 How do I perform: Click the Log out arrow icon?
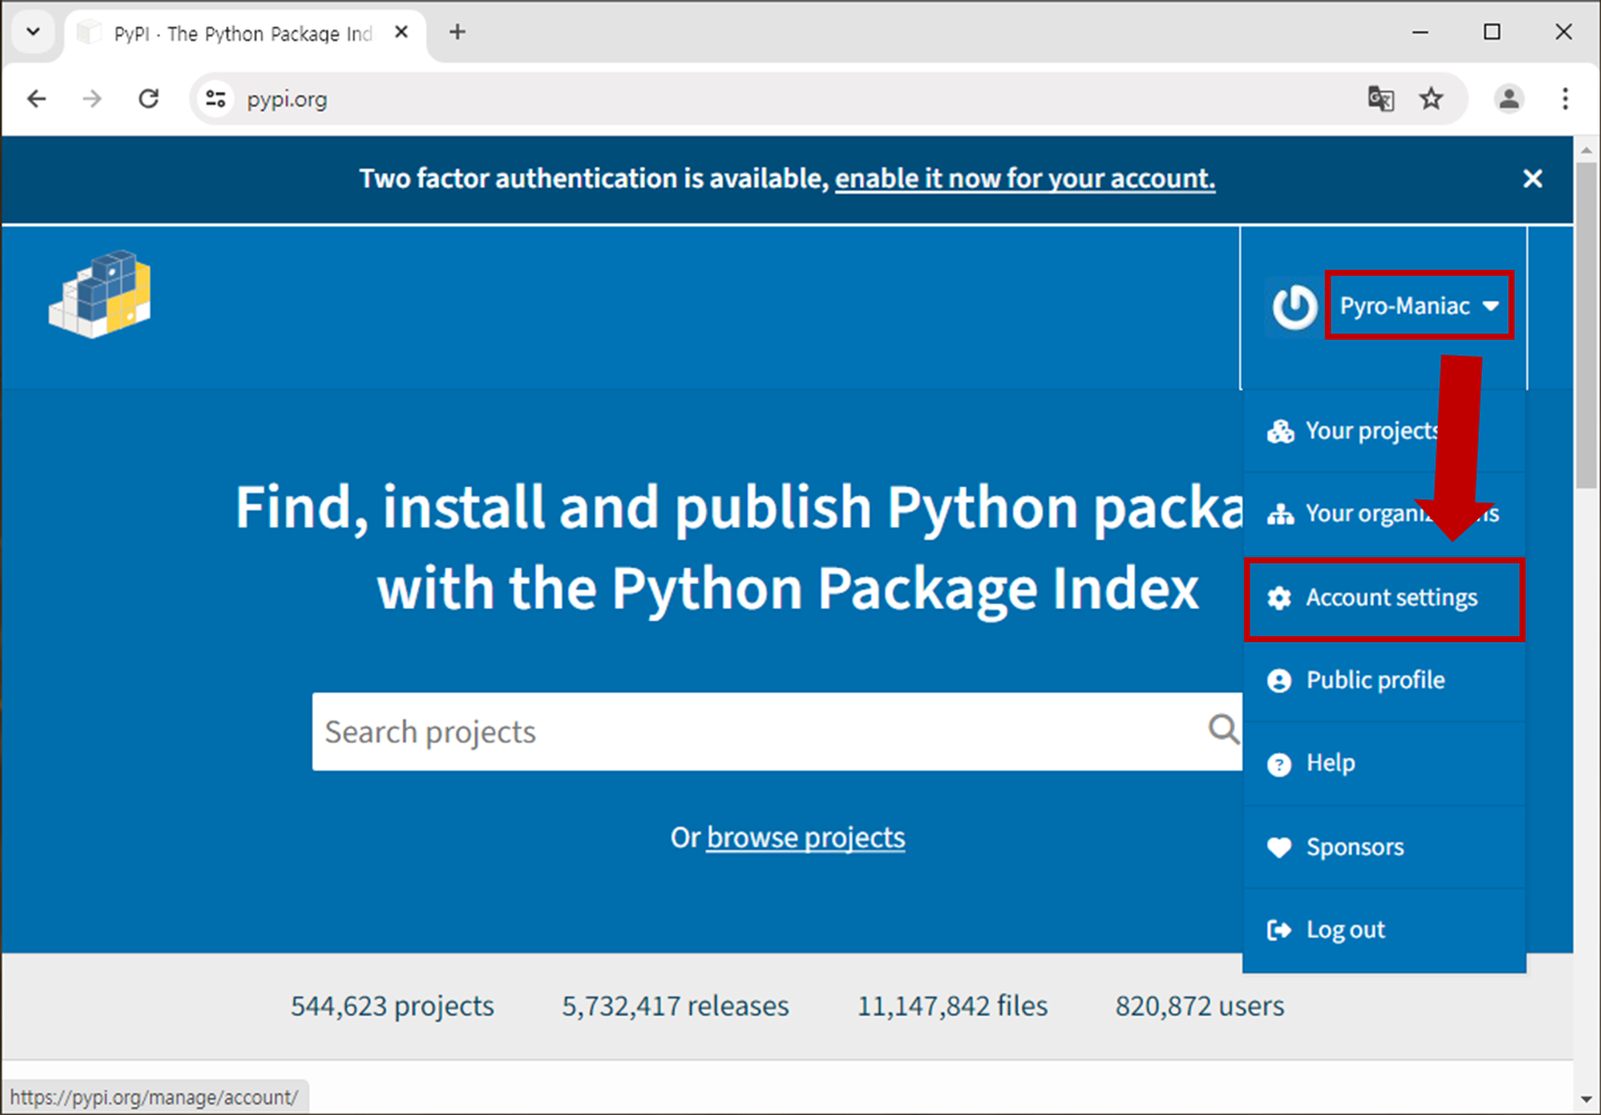[x=1279, y=930]
